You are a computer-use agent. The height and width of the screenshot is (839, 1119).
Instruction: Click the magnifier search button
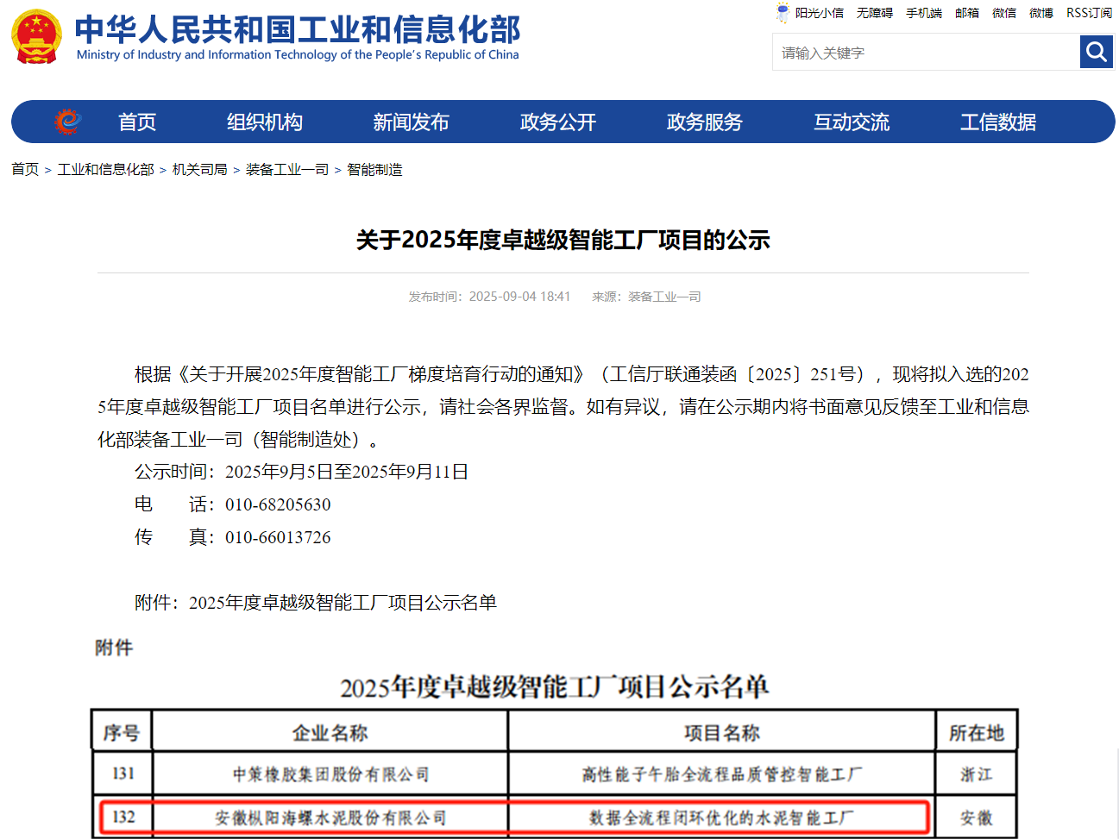(1096, 53)
